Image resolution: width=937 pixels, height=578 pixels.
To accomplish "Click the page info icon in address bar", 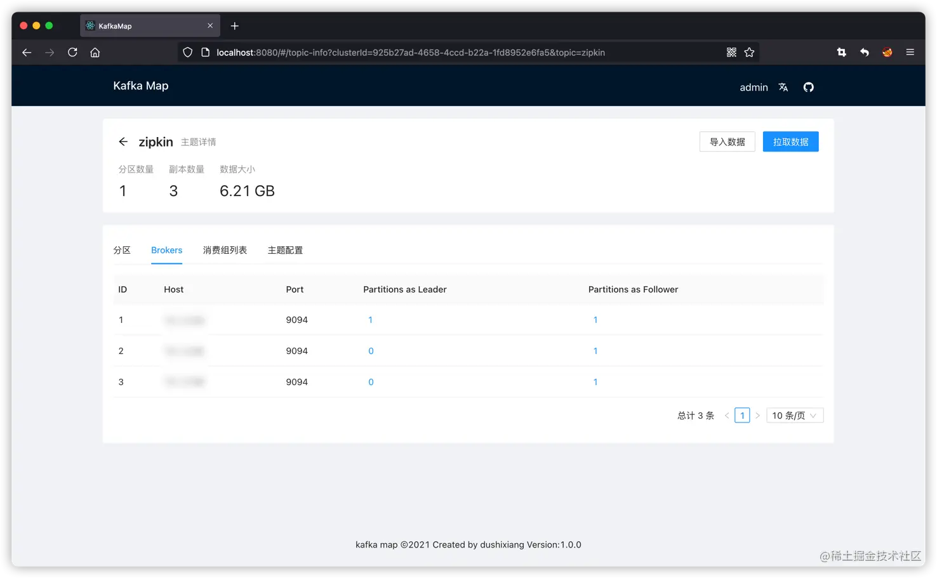I will pyautogui.click(x=205, y=53).
